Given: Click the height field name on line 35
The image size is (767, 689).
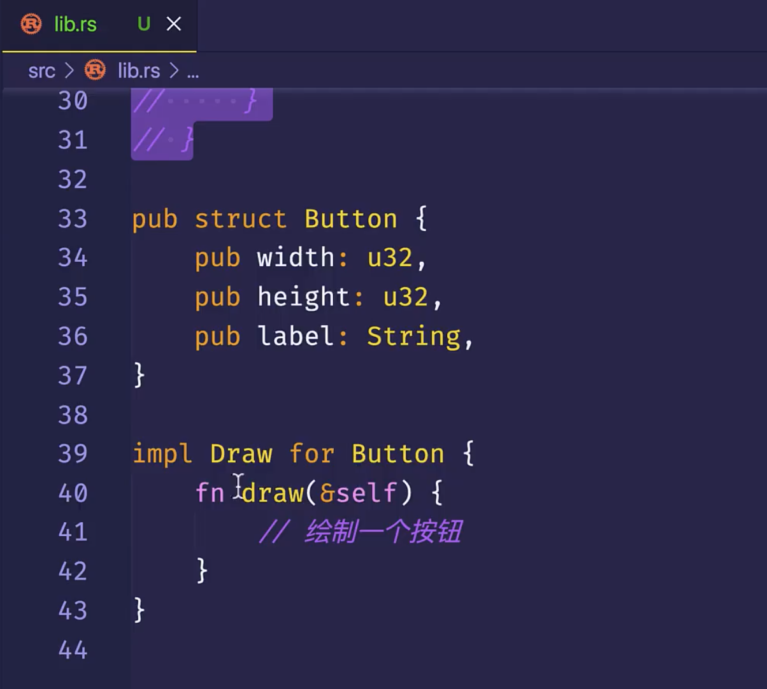Looking at the screenshot, I should (303, 297).
